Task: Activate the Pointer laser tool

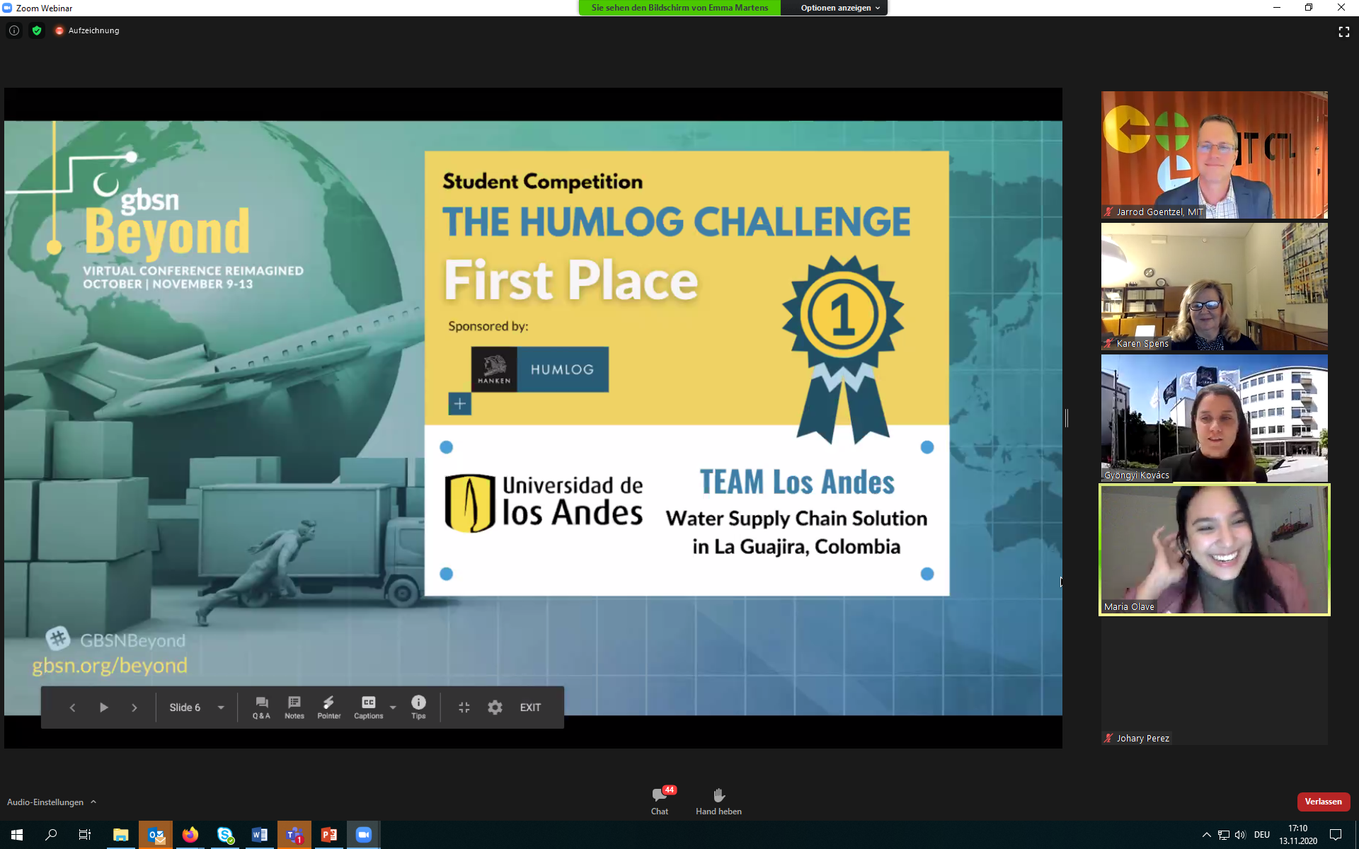Action: [328, 707]
